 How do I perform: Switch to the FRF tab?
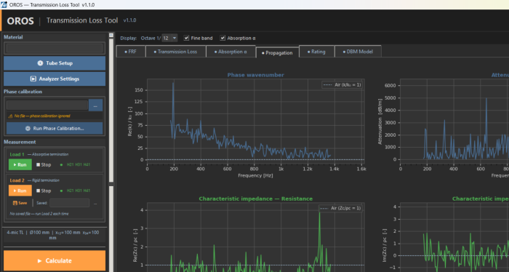(131, 52)
